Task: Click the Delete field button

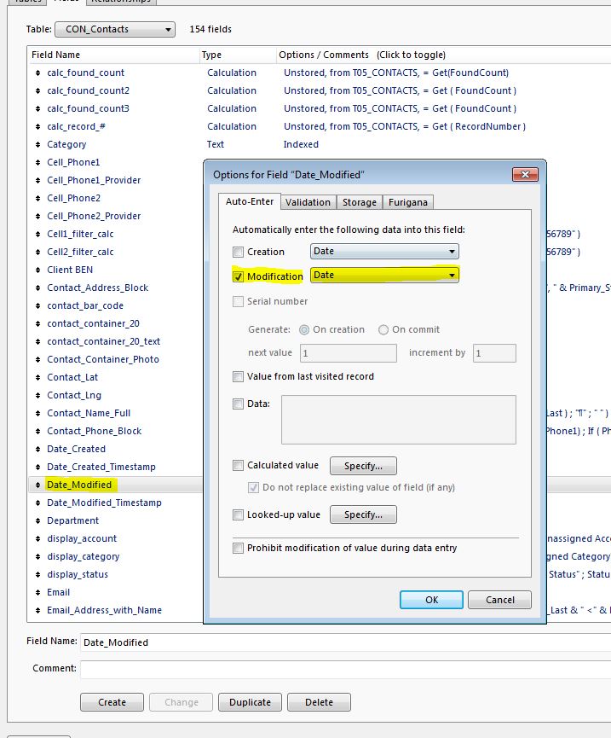Action: point(319,702)
